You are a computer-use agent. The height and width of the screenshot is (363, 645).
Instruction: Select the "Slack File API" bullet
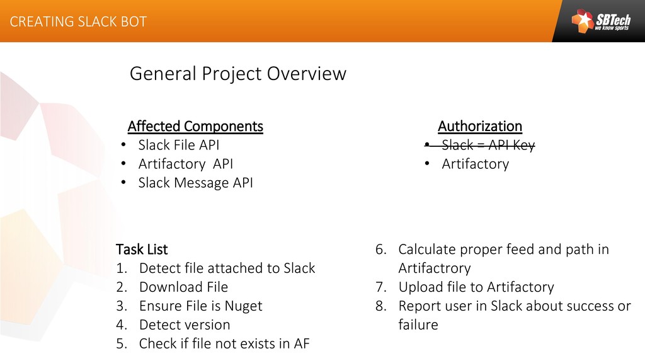point(179,145)
